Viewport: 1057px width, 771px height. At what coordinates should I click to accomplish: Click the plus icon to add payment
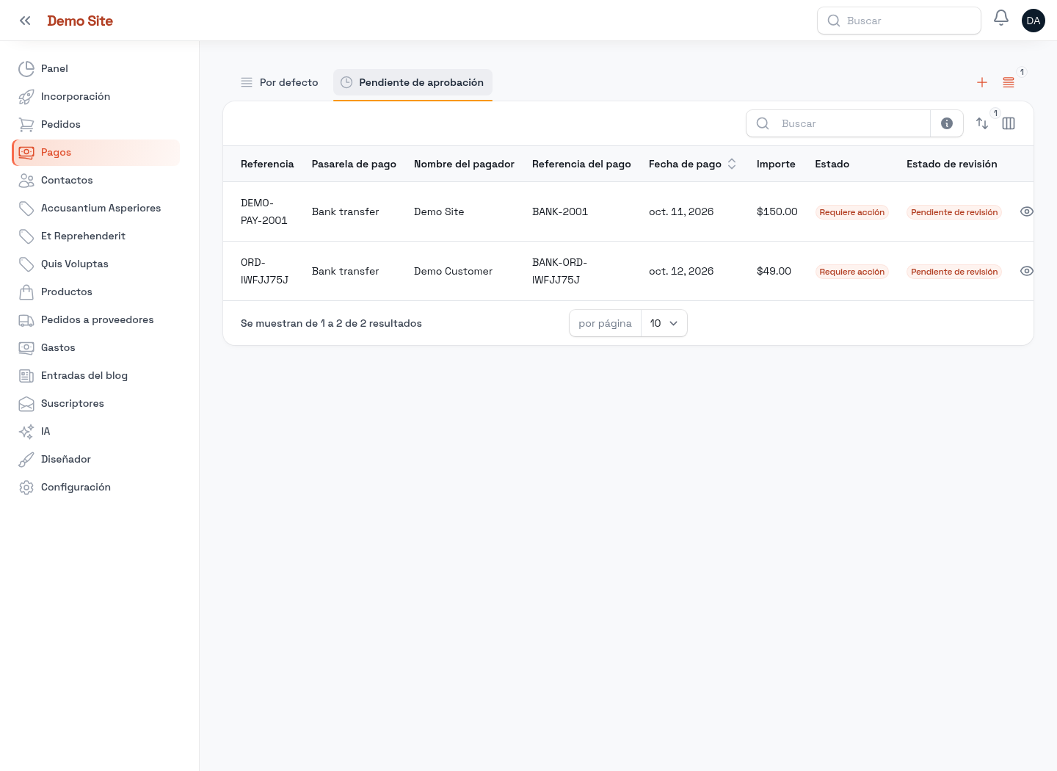click(x=982, y=82)
